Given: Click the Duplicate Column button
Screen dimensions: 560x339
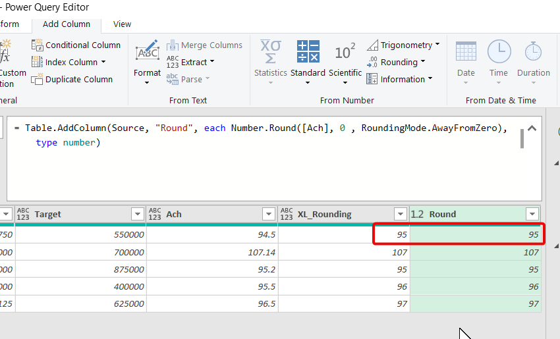Looking at the screenshot, I should click(x=72, y=80).
